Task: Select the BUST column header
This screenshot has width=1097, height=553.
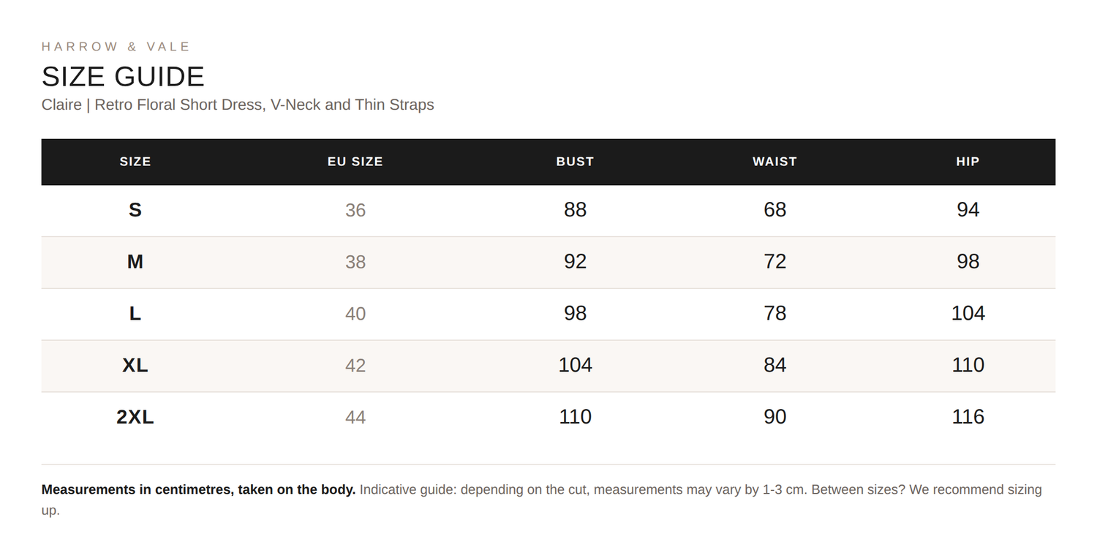Action: pyautogui.click(x=575, y=162)
